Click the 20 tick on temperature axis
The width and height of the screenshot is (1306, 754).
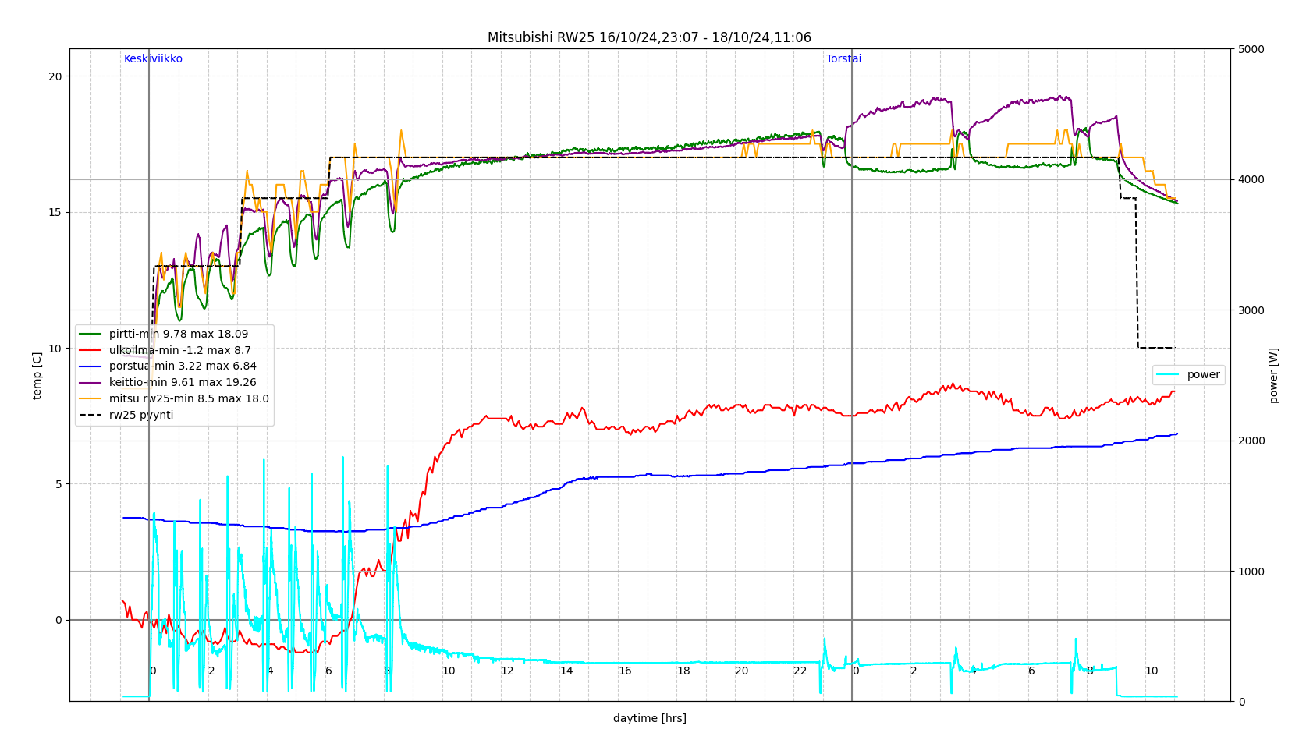coord(55,76)
